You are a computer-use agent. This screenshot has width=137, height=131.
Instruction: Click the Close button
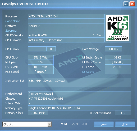pos(125,124)
